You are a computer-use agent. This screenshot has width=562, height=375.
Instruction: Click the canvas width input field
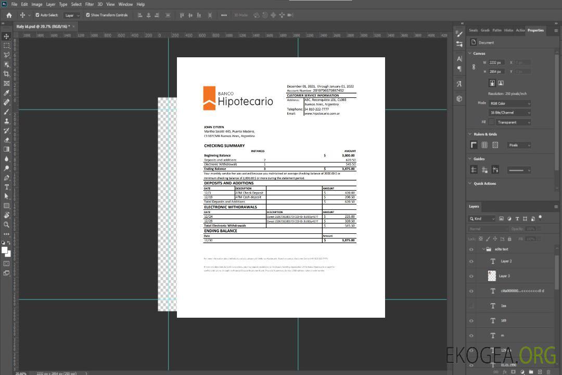coord(496,63)
